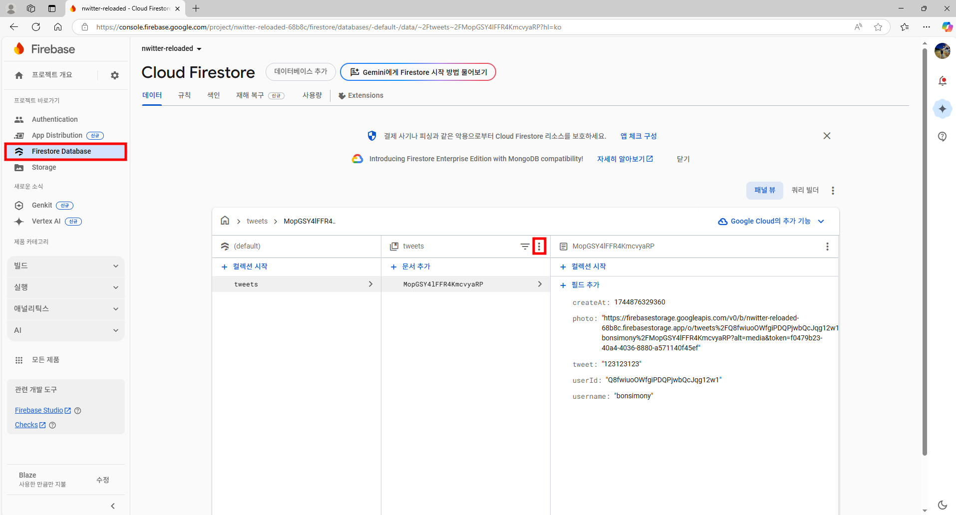Viewport: 956px width, 515px height.
Task: Show help for Checks
Action: click(52, 425)
